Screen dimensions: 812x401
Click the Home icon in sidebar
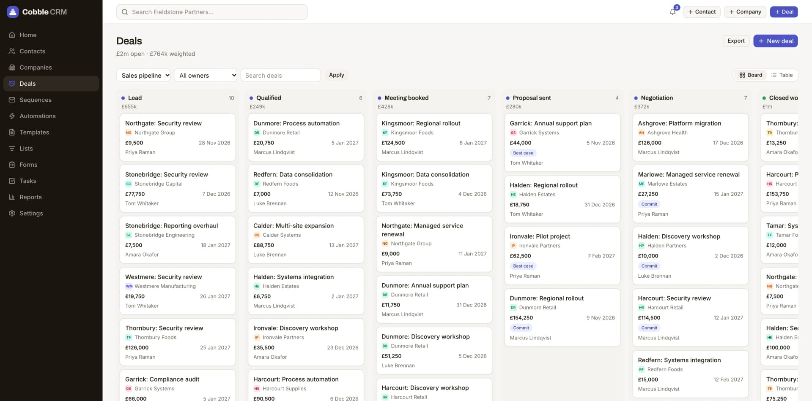pos(12,35)
